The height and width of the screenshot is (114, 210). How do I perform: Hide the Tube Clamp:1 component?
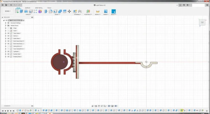coord(8,33)
